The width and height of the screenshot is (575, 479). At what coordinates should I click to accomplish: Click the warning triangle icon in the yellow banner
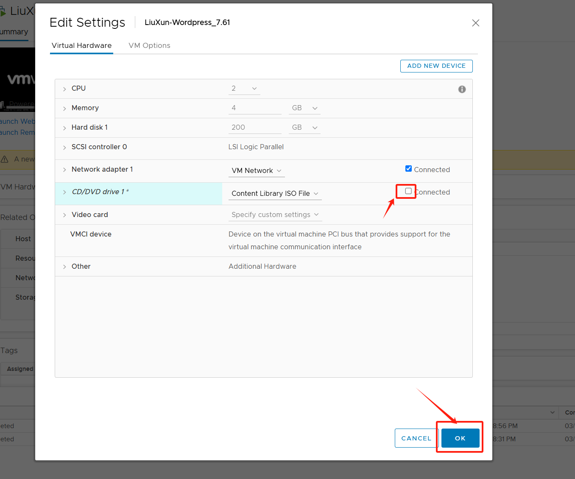coord(5,159)
